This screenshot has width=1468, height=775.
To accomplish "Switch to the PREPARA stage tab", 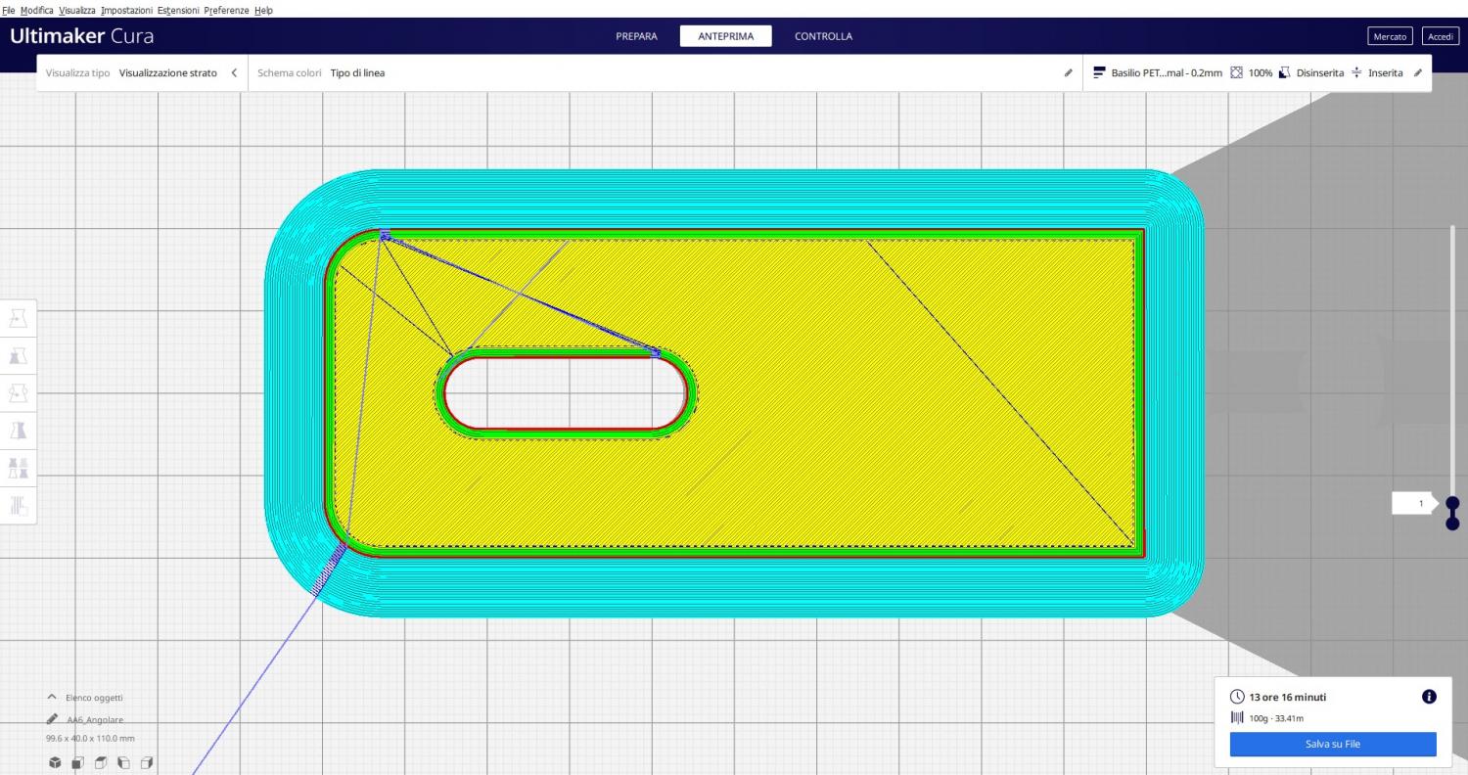I will [636, 36].
